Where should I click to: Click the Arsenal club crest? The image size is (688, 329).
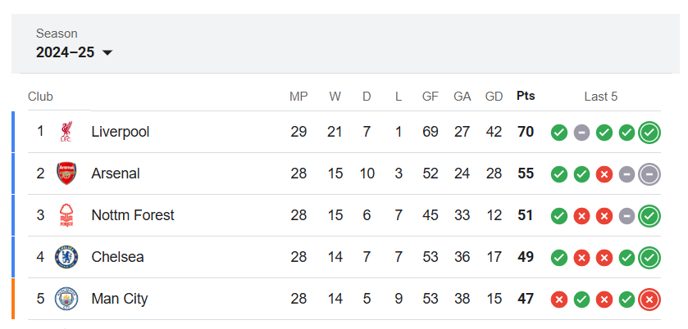click(x=66, y=174)
